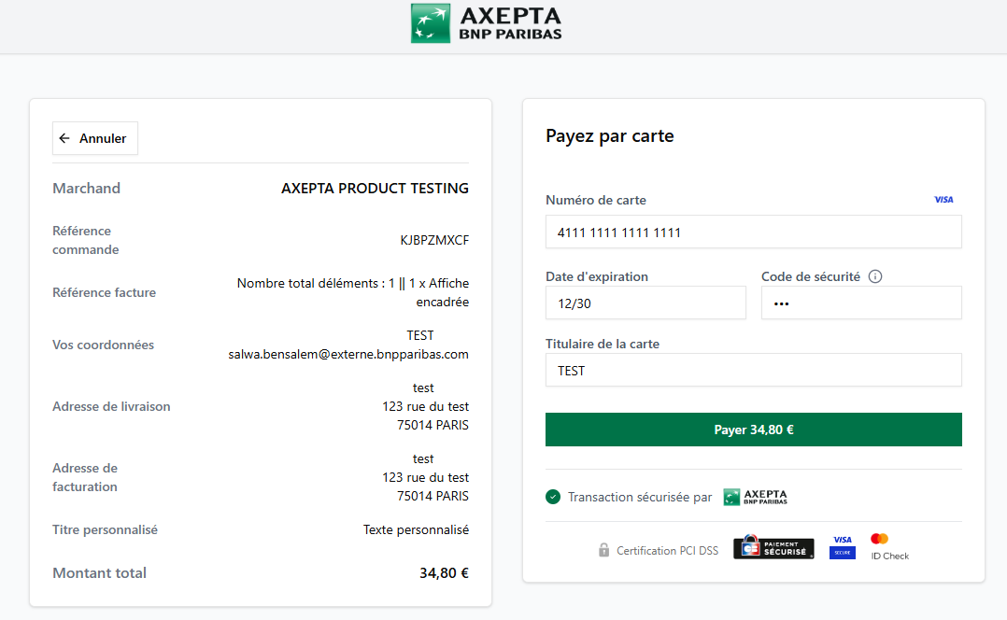Viewport: 1007px width, 620px height.
Task: Click the Titulaire de la carte field
Action: [753, 371]
